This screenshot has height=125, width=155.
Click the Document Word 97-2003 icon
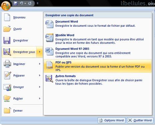pos(49,51)
